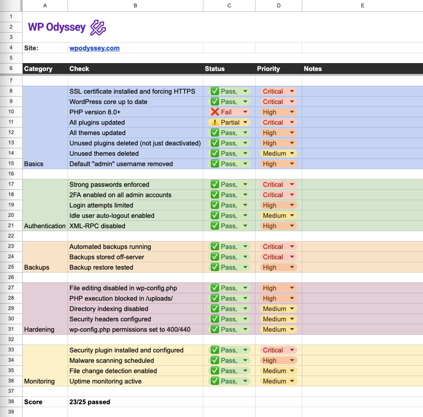
Task: Click the red X Fail icon for PHP version
Action: [215, 112]
